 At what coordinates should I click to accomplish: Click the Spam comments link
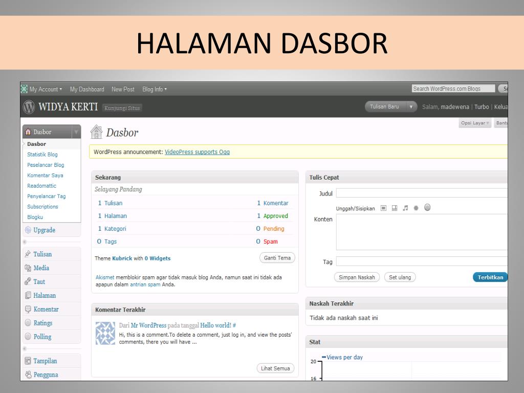pyautogui.click(x=270, y=242)
